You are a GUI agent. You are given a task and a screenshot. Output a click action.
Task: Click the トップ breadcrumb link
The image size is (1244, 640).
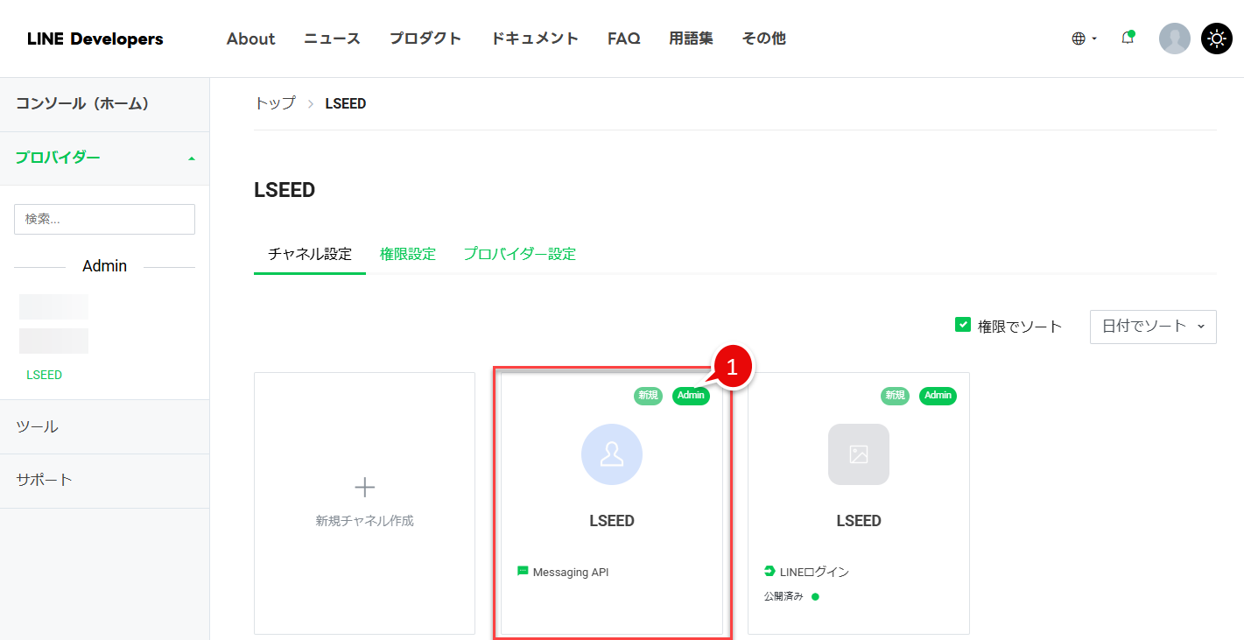[274, 103]
